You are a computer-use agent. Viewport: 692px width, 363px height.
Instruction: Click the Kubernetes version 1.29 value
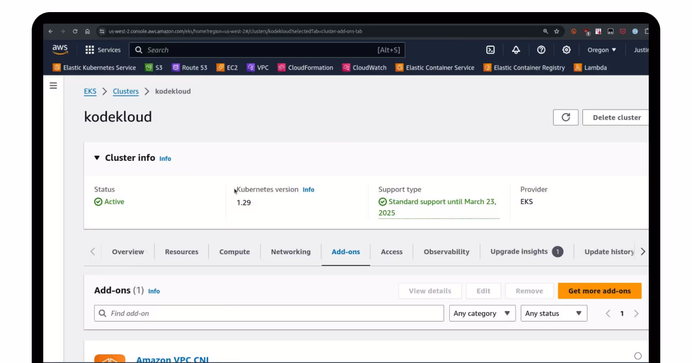(x=243, y=203)
